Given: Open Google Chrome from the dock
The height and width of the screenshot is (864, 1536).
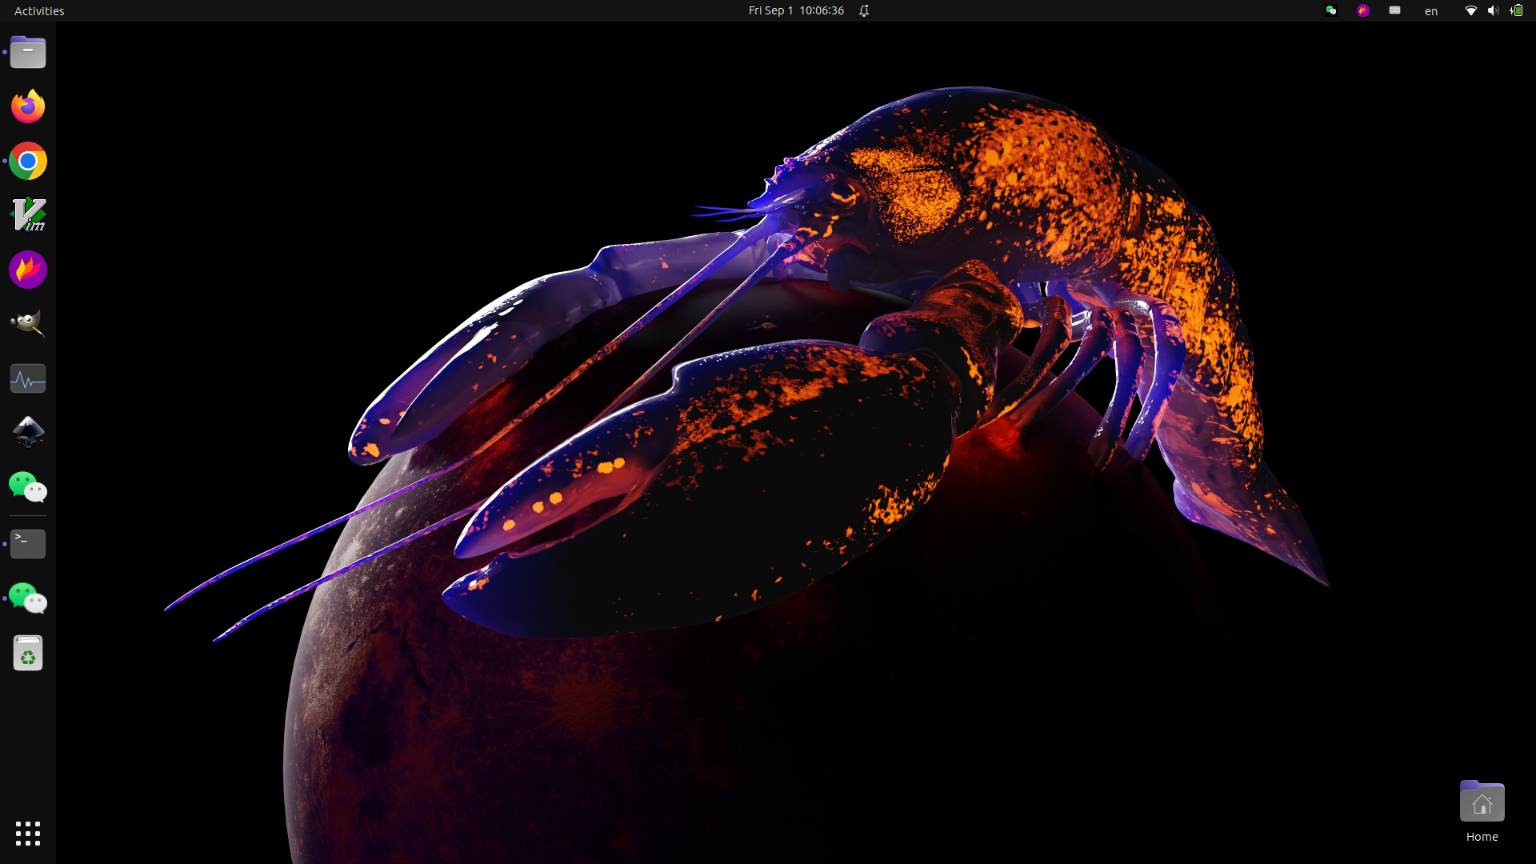Looking at the screenshot, I should point(28,161).
